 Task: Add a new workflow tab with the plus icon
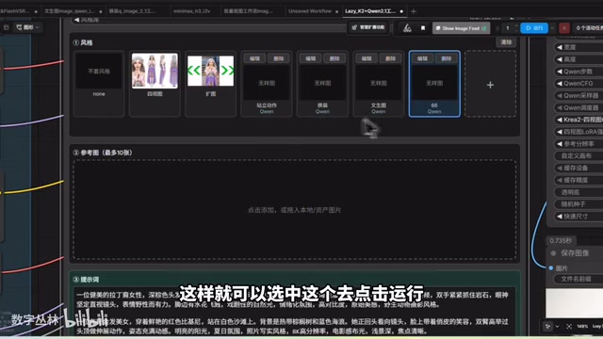point(414,11)
